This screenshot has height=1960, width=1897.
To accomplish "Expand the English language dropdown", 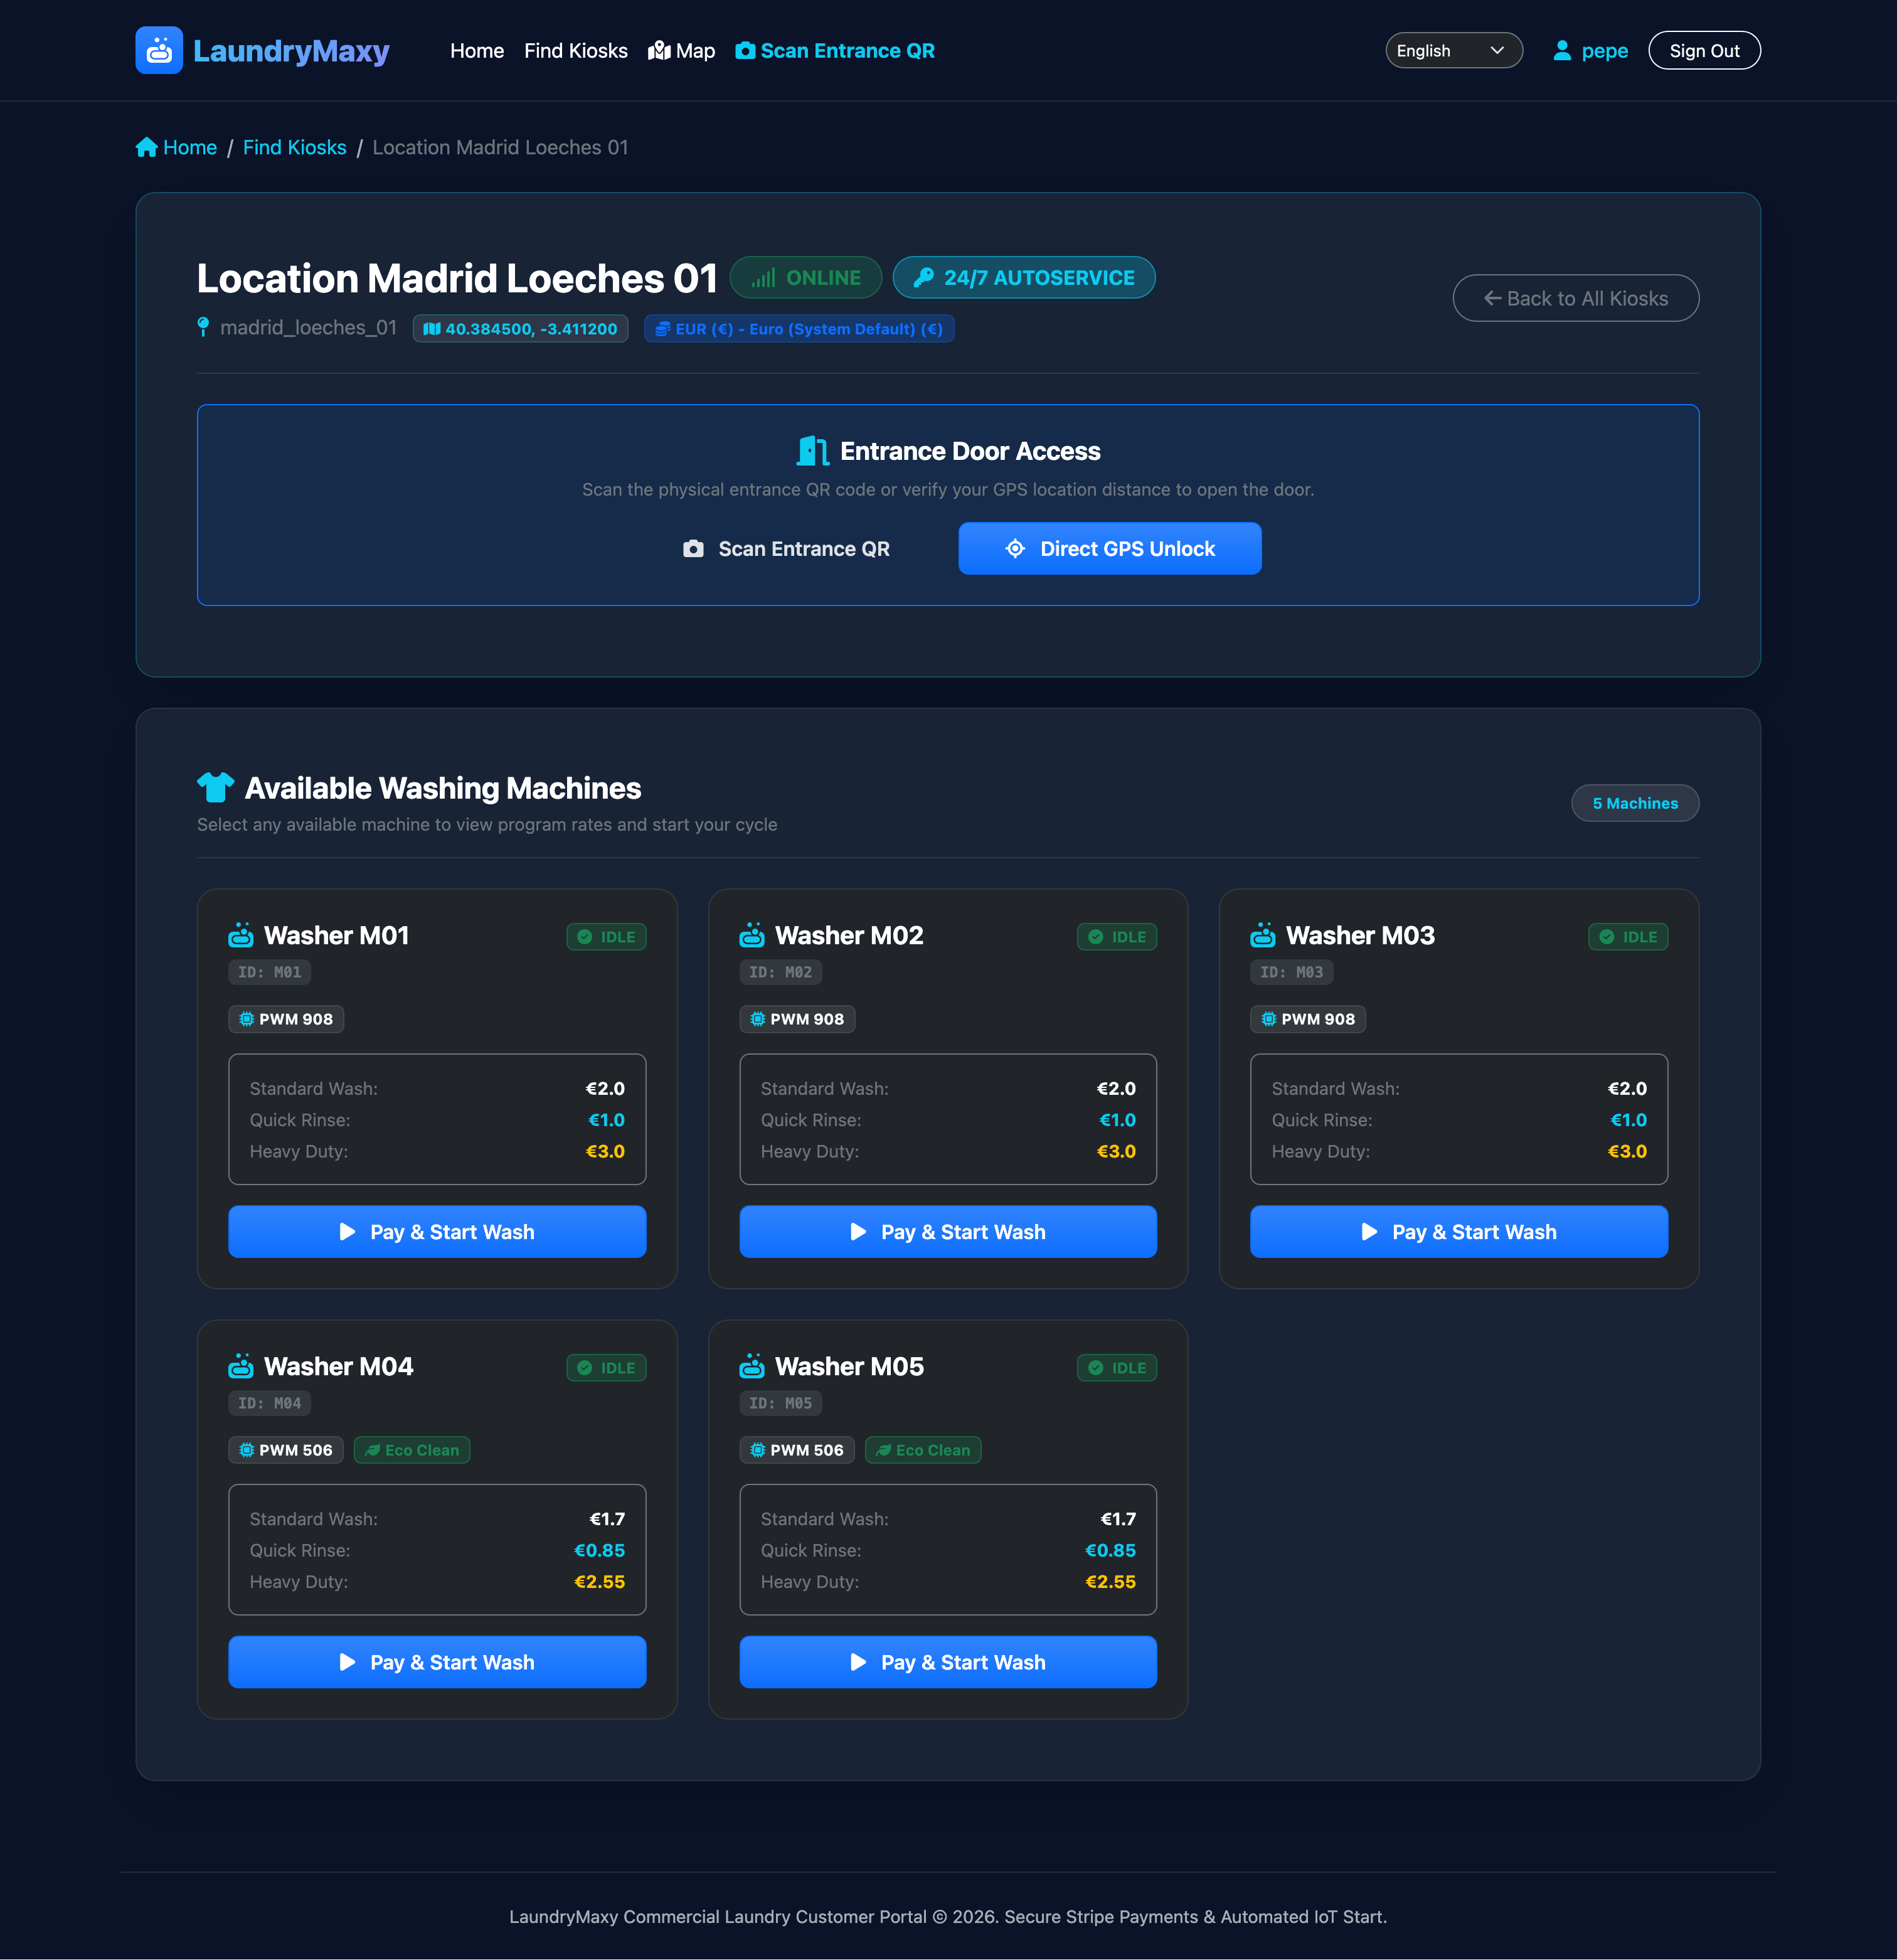I will (1454, 51).
